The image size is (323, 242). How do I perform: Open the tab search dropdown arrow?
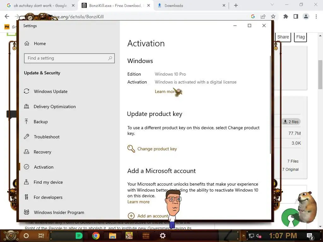[x=272, y=4]
